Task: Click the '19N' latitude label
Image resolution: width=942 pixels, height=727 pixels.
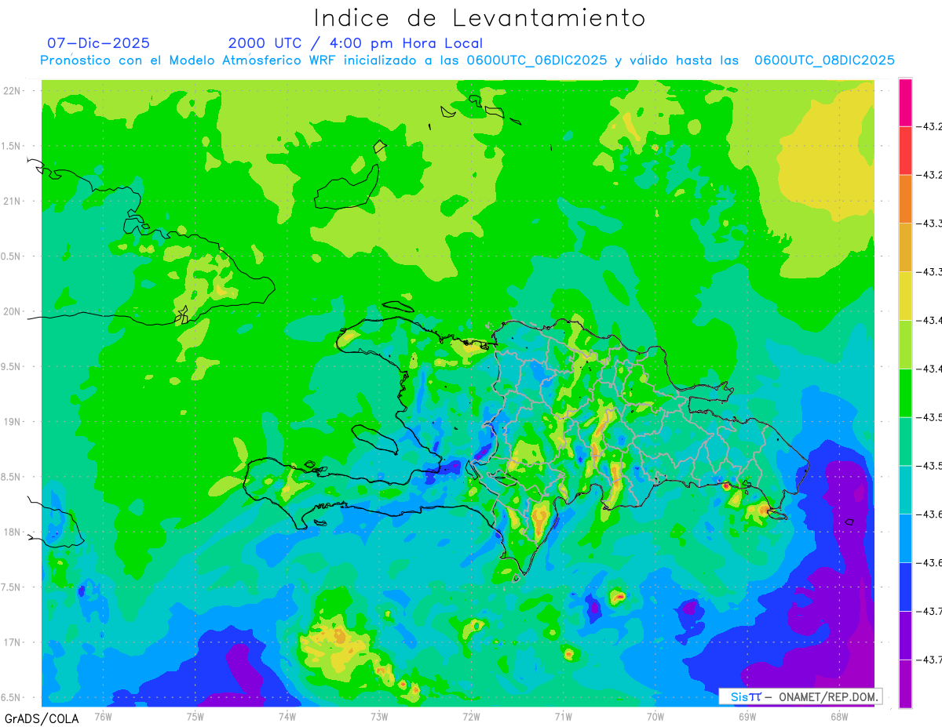Action: [13, 422]
